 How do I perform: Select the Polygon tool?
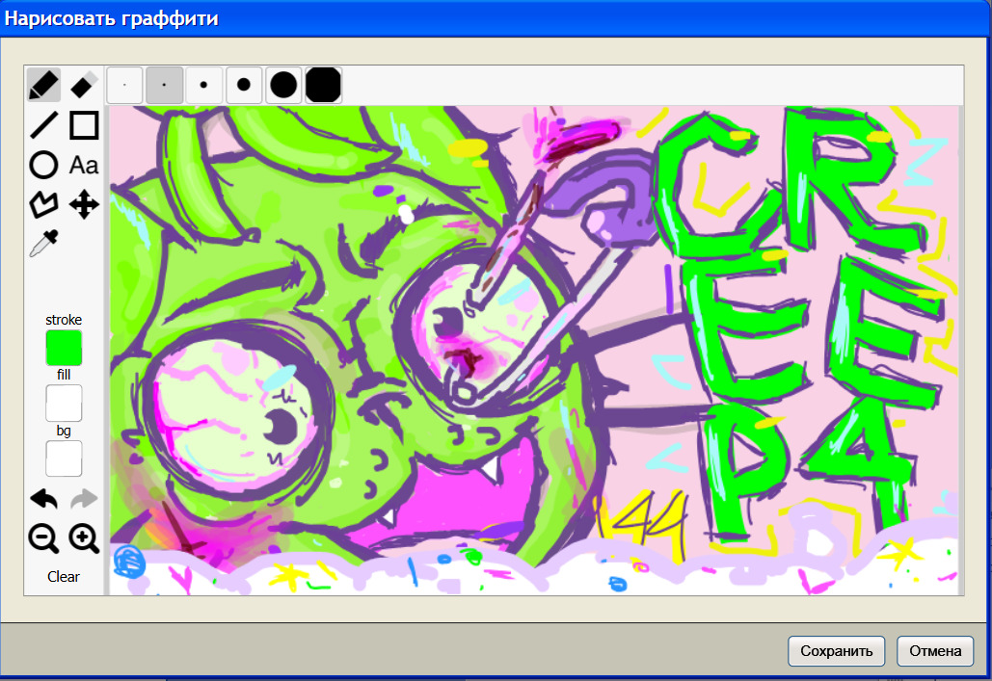pyautogui.click(x=43, y=205)
